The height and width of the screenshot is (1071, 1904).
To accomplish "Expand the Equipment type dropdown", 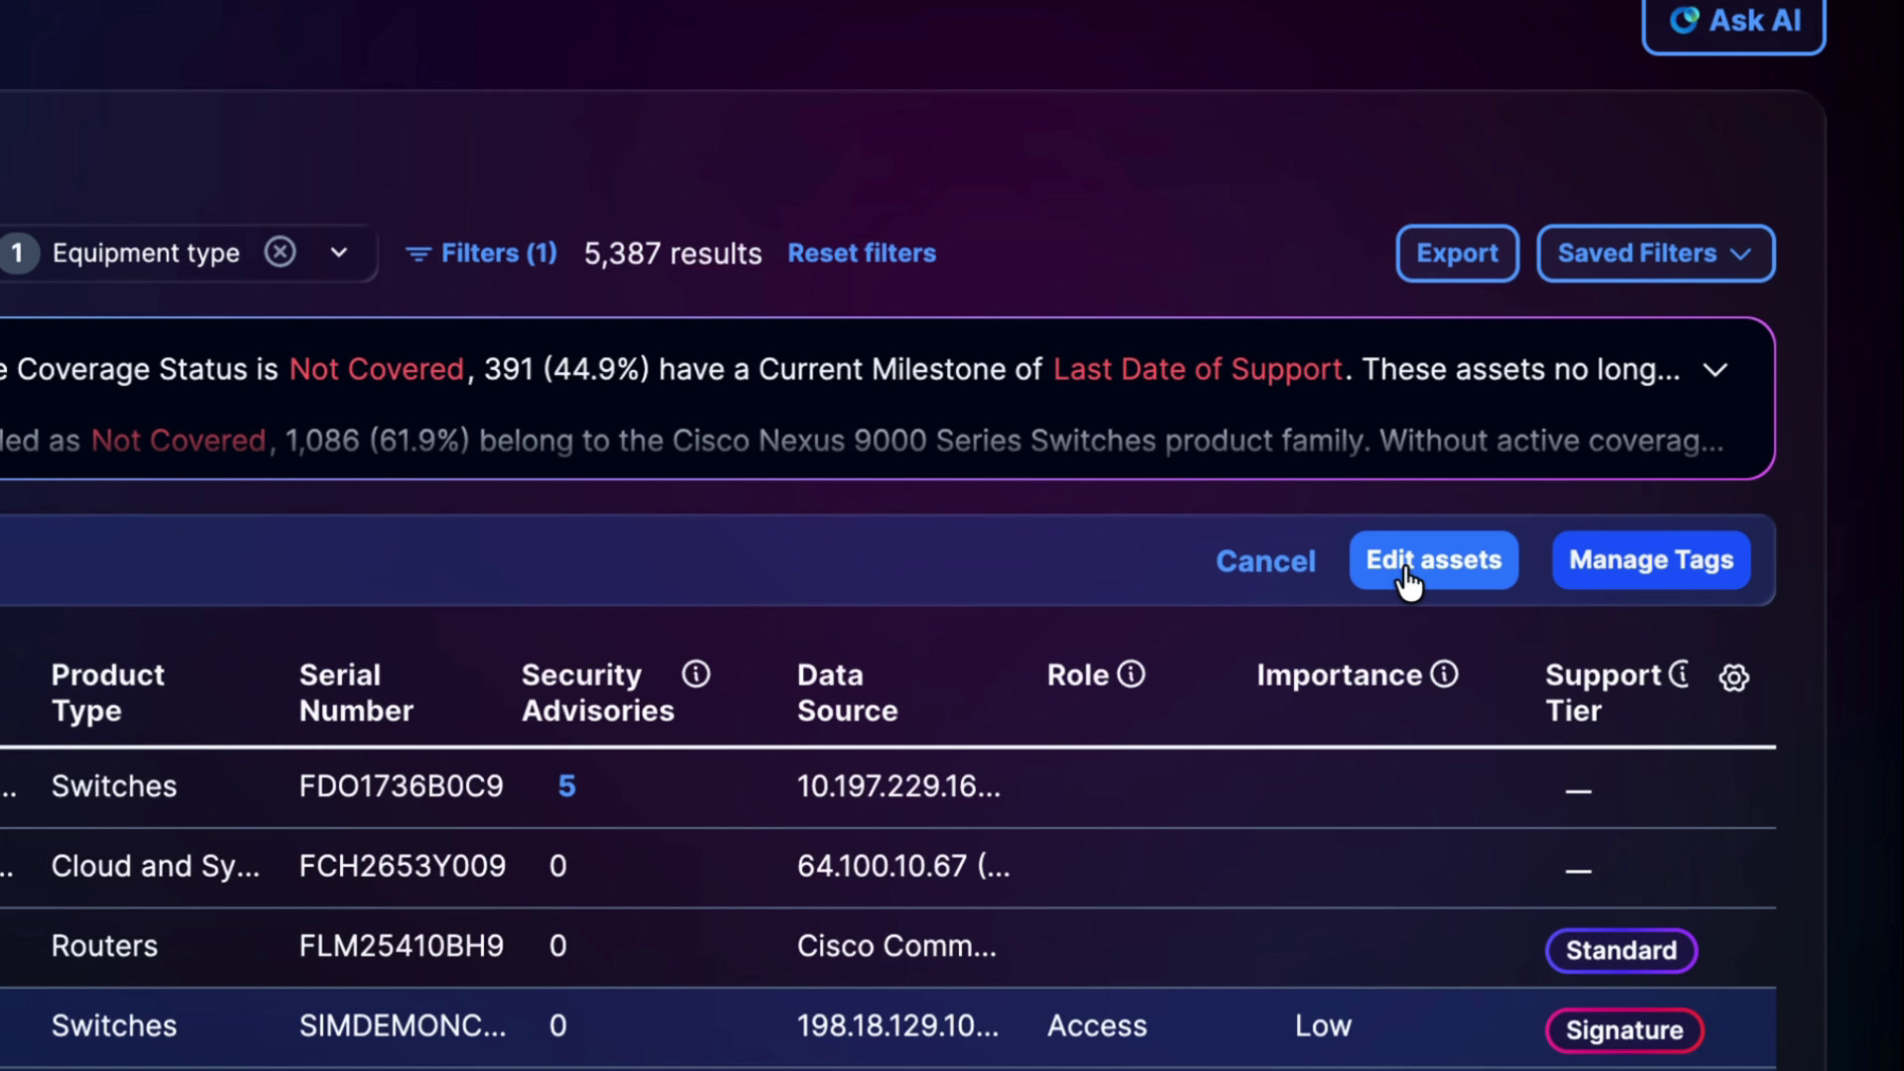I will [339, 253].
